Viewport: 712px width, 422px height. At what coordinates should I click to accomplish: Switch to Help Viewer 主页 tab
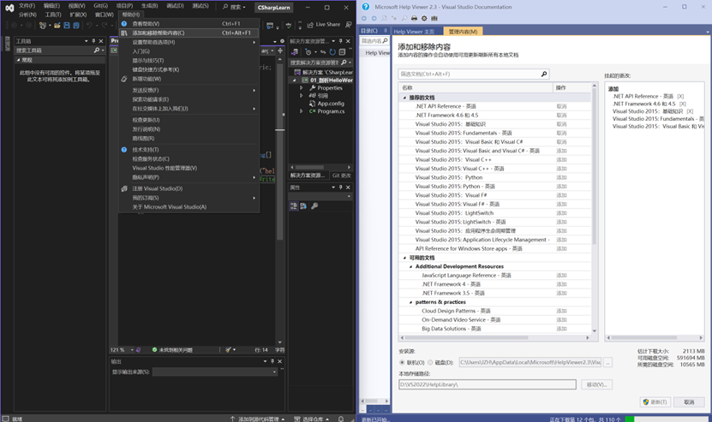[414, 32]
